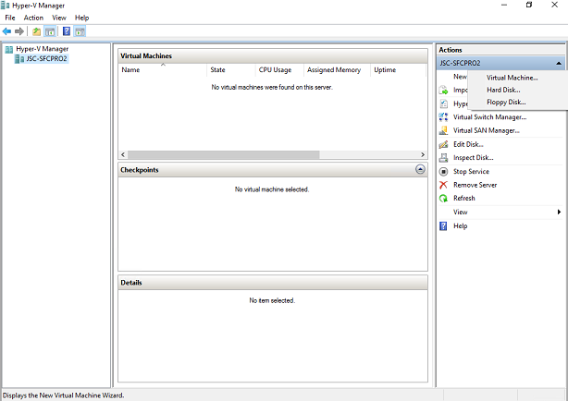Viewport: 568px width, 401px height.
Task: Click the Forward arrow toolbar icon
Action: tap(19, 31)
